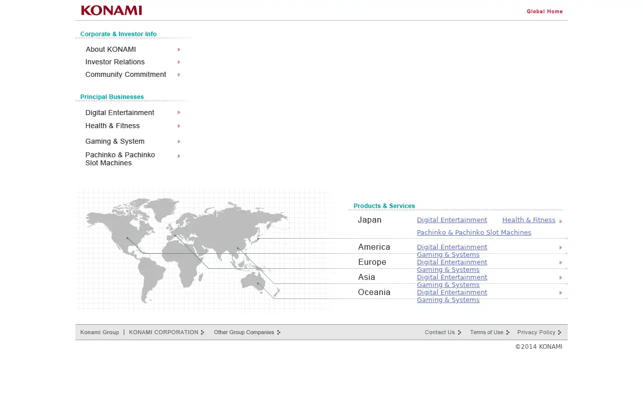Open Privacy Policy footer link

pos(540,332)
